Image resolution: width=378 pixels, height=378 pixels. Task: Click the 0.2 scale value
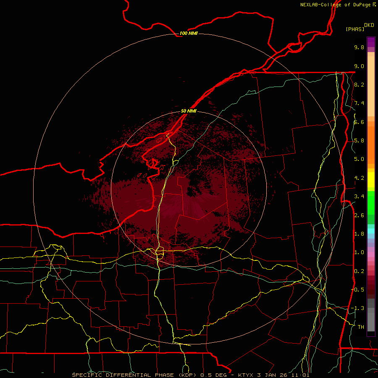(359, 271)
